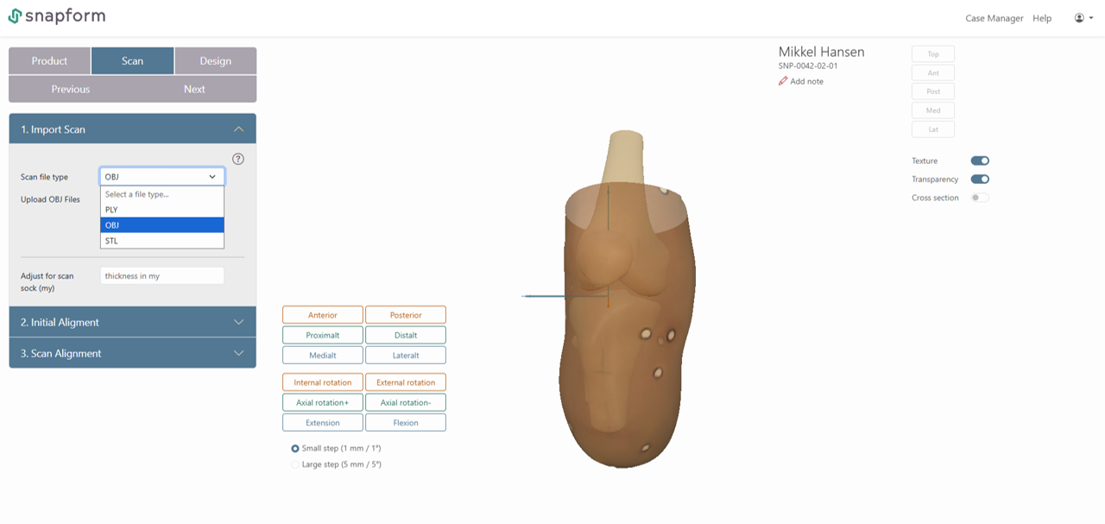This screenshot has height=524, width=1105.
Task: Toggle the Transparency switch
Action: coord(980,180)
